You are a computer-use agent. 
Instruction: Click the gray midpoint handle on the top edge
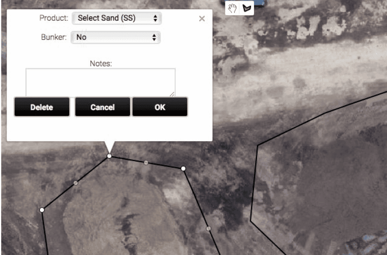tap(146, 162)
